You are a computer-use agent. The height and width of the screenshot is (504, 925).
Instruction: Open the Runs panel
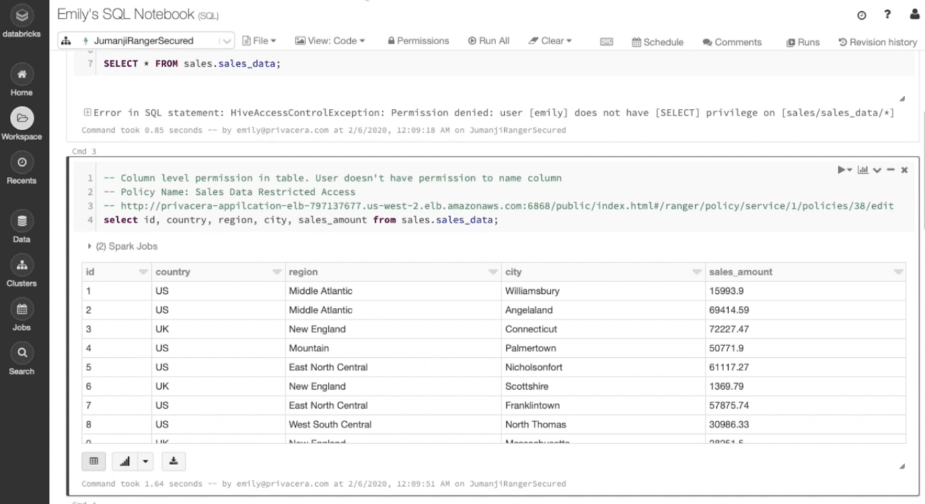point(803,42)
